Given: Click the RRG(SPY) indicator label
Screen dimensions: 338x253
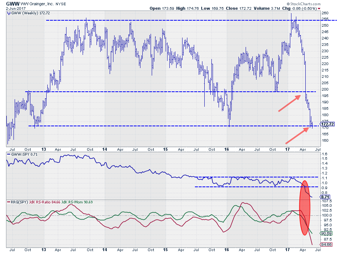Looking at the screenshot, I should 17,202.
